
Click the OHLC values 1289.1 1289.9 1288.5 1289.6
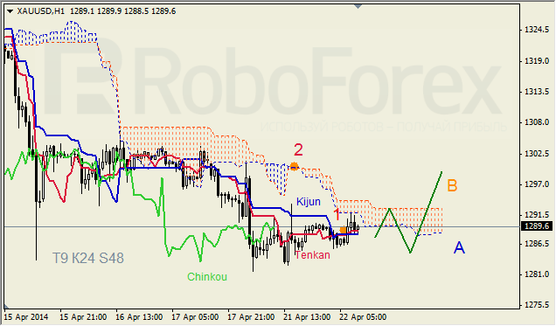click(122, 11)
